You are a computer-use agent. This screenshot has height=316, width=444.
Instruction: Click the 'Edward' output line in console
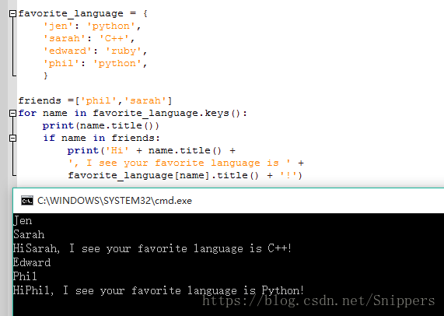(x=32, y=262)
